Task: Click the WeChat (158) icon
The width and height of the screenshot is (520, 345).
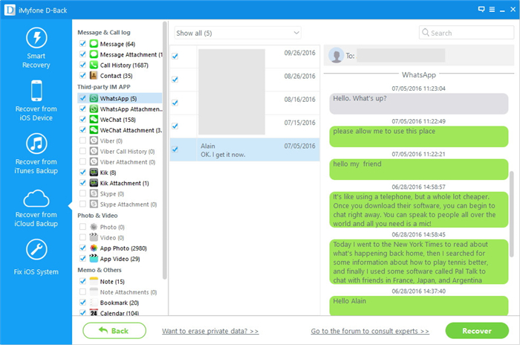Action: [94, 120]
